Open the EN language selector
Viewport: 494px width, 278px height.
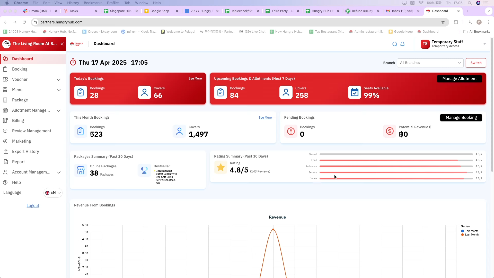(53, 193)
